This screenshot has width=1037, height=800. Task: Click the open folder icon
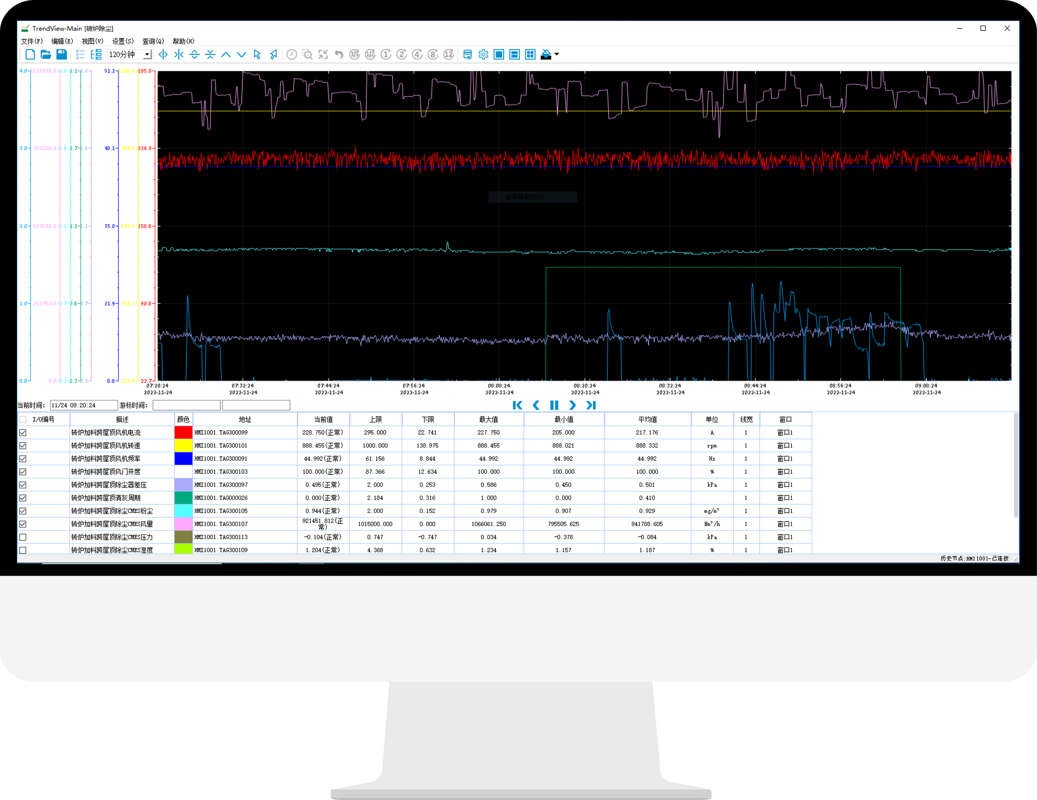[46, 55]
